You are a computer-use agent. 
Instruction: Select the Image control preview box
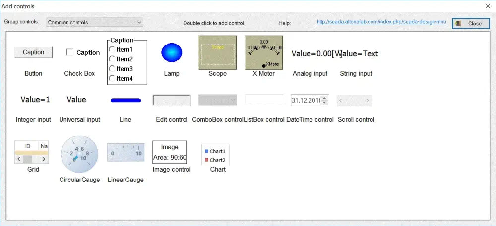tap(170, 152)
